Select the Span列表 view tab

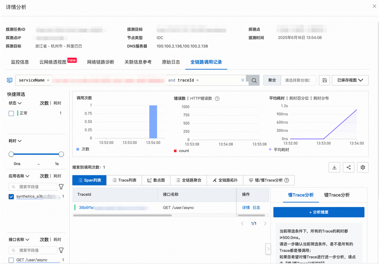click(89, 180)
